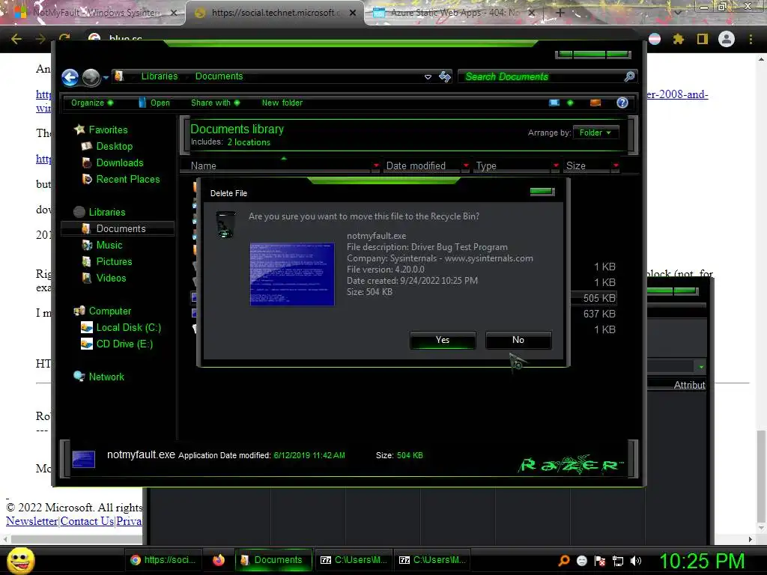Click the volume speaker tray icon
767x575 pixels.
636,561
